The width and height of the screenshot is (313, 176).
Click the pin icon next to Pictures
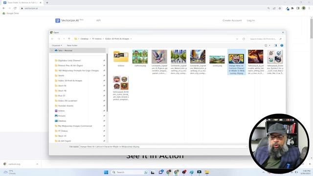click(104, 116)
